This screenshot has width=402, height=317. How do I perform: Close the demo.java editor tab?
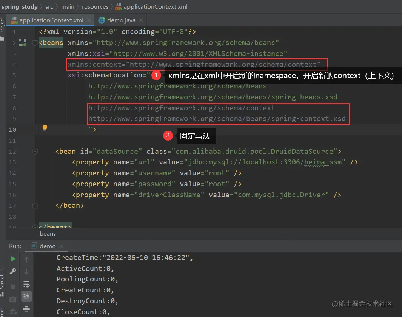point(141,20)
